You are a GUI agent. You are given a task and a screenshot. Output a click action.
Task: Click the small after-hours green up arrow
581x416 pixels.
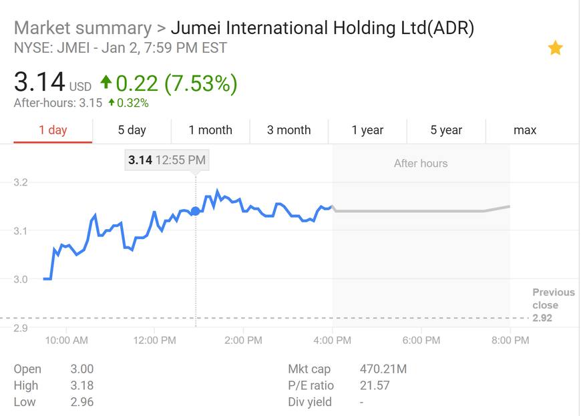click(x=112, y=103)
